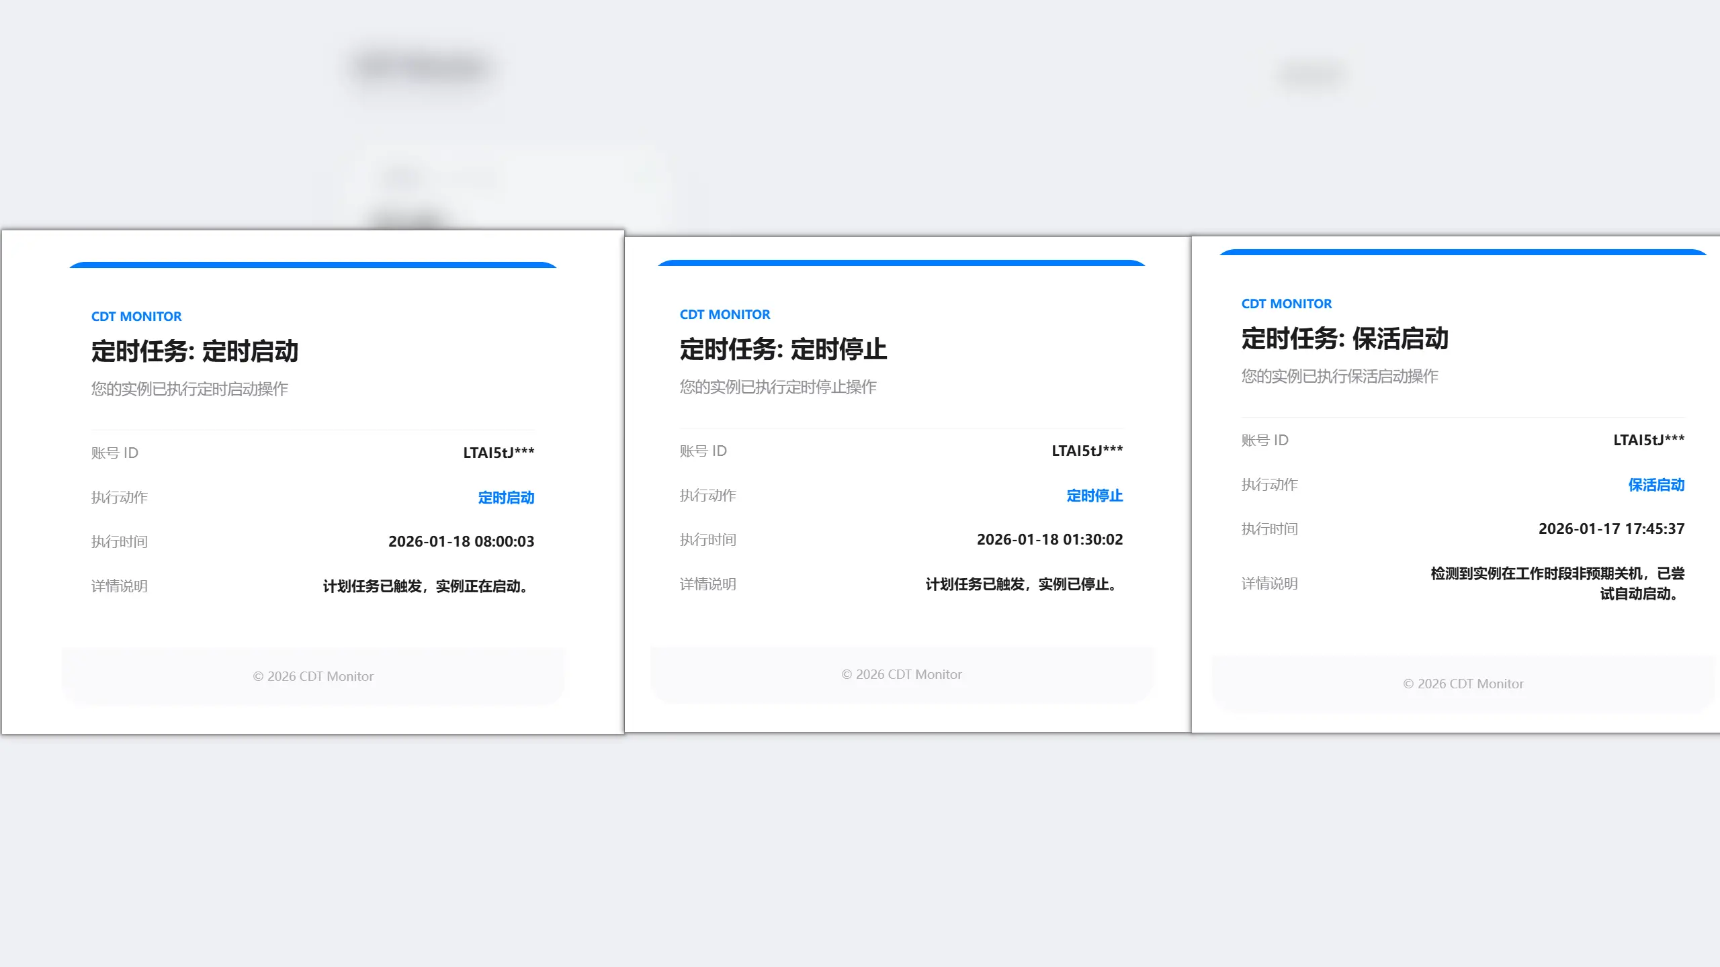Screen dimensions: 1720x967
Task: Select account ID LTAI5tJ*** on first card
Action: (x=498, y=452)
